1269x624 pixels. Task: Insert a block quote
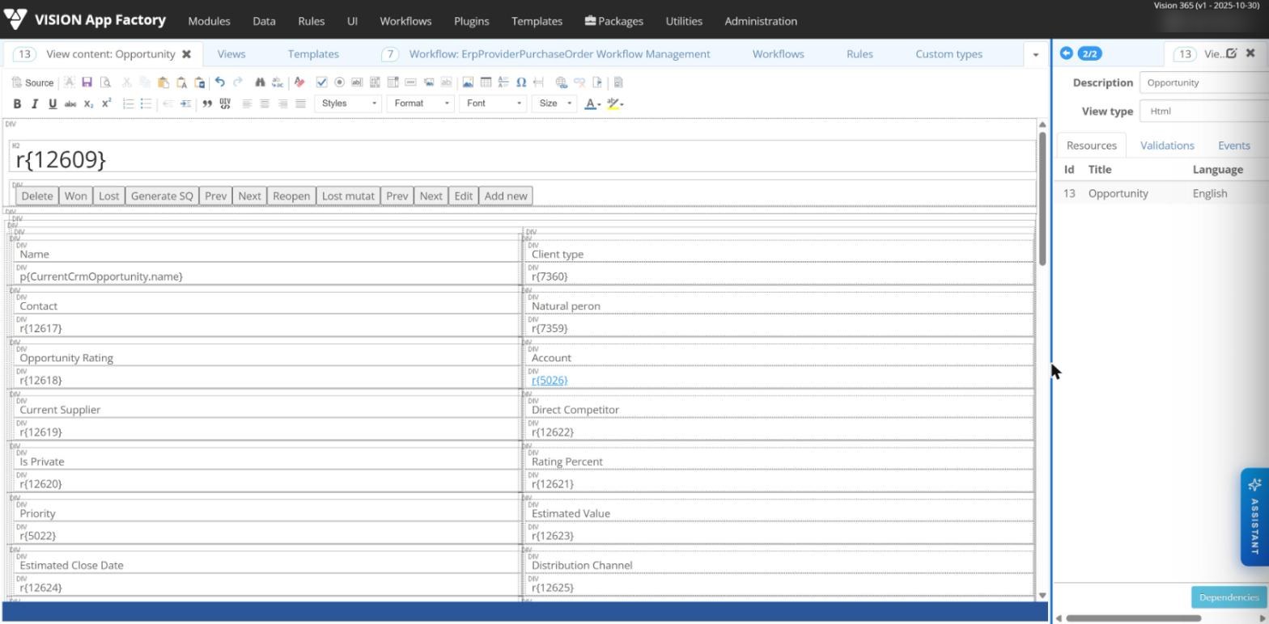coord(207,103)
